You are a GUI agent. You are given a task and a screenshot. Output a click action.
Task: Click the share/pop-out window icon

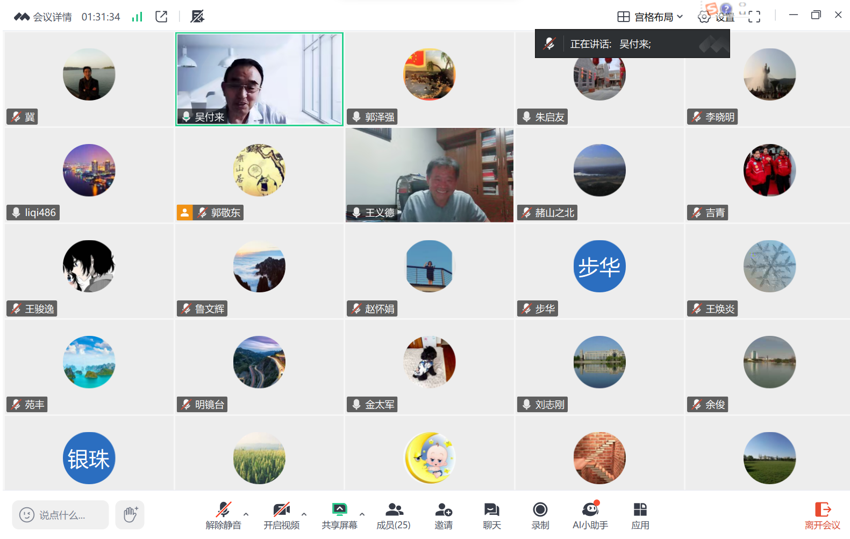coord(161,17)
